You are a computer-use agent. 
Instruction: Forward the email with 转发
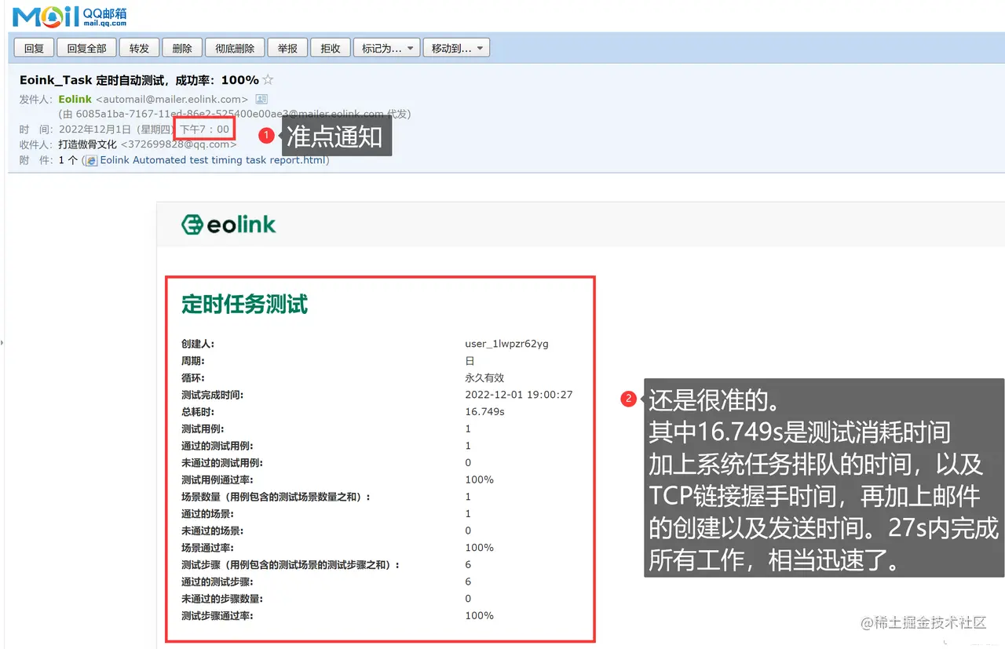tap(139, 48)
